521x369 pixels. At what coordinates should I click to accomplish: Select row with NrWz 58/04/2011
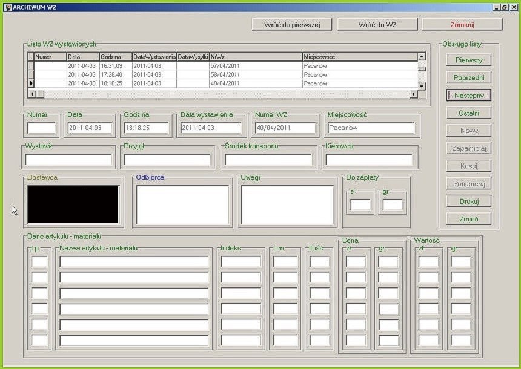point(222,74)
